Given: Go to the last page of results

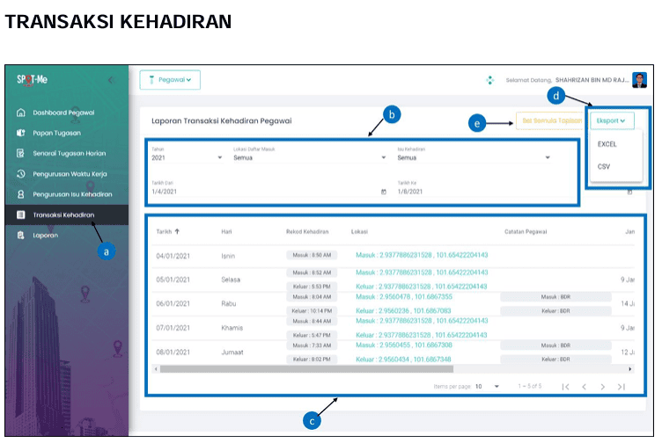Looking at the screenshot, I should [622, 387].
